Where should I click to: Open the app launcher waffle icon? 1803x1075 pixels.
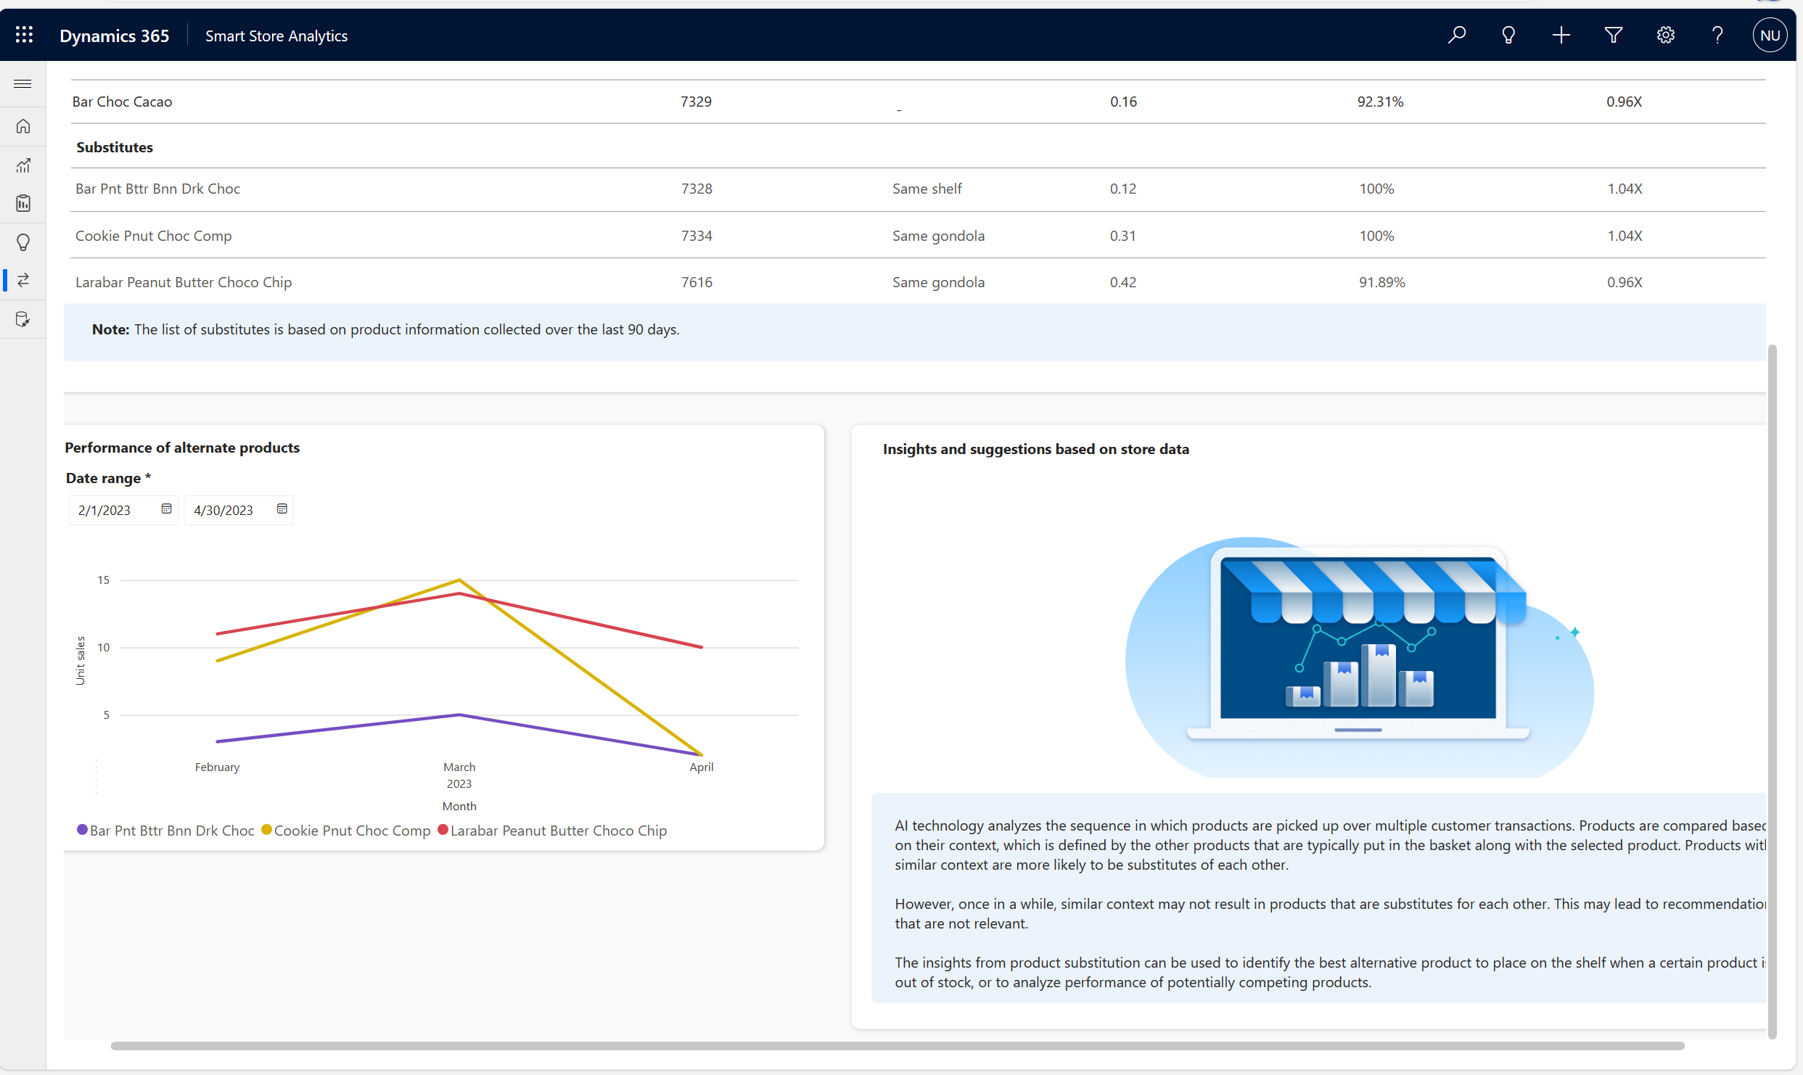[24, 35]
